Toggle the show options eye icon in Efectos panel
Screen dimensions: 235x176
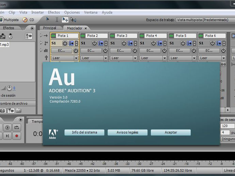click(x=29, y=36)
